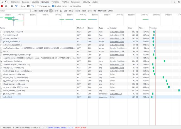
Task: Select the gb.min_a873f455.css request
Action: 12,94
